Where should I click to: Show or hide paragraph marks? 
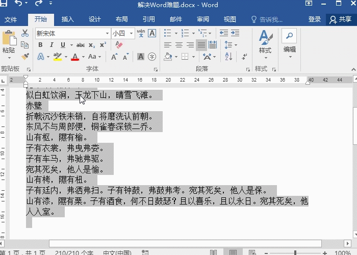point(244,57)
